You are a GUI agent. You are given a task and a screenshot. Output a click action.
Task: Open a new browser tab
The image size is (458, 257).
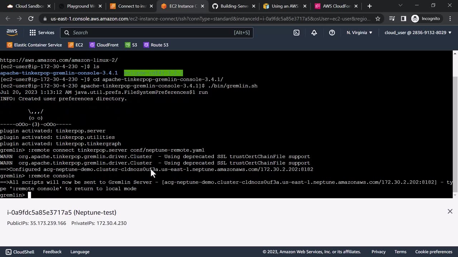370,6
